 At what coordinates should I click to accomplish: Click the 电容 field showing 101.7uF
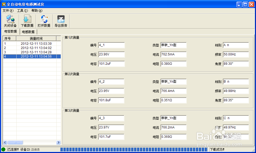[x=111, y=137]
